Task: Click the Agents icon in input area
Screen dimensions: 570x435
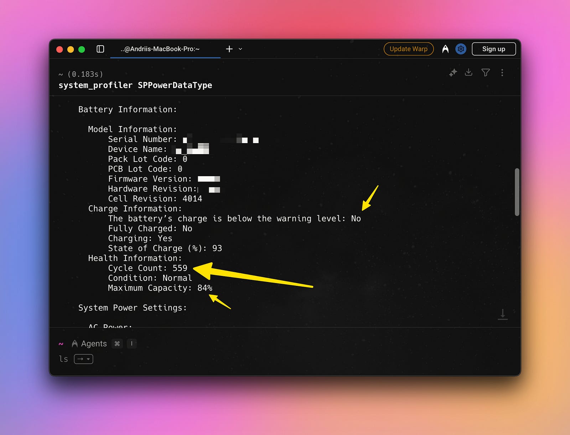Action: 75,344
